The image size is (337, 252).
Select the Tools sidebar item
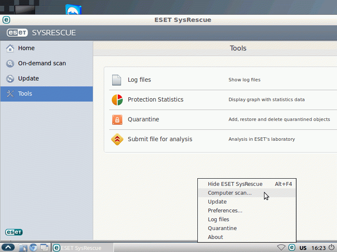(46, 94)
